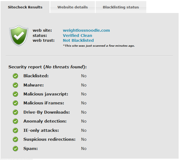Viewport: 180px width, 160px height.
Task: Open the weightlossnoodle.com link
Action: tap(86, 30)
